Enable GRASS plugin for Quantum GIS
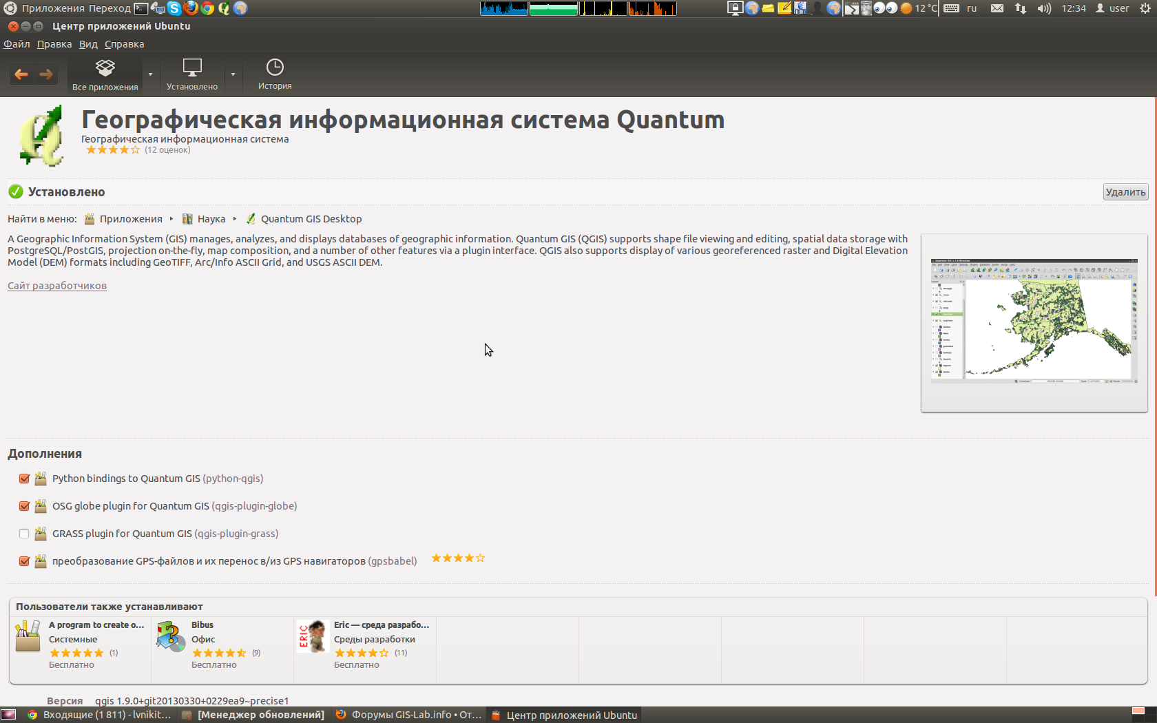 [x=24, y=534]
